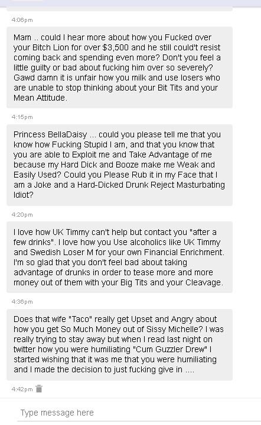This screenshot has width=261, height=425.
Task: Select the 4:20pm timestamp
Action: (22, 215)
